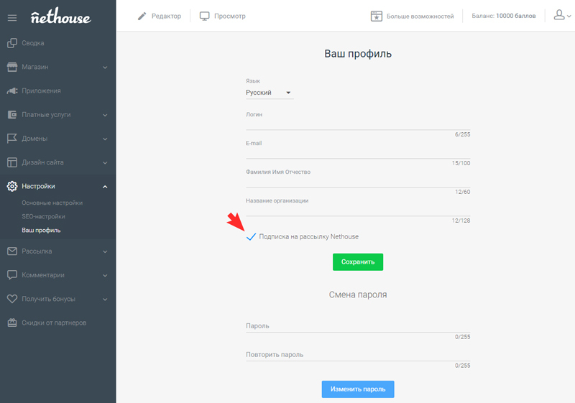
Task: Click the Скидки от партнеров gift icon
Action: tap(12, 323)
